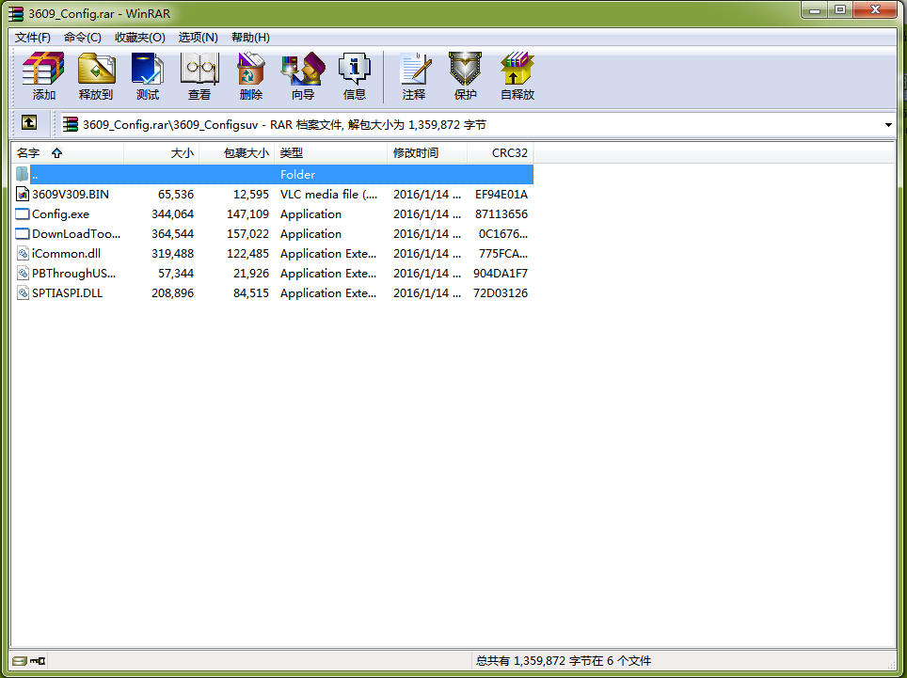Expand the address bar path dropdown
The image size is (907, 678).
[x=888, y=125]
